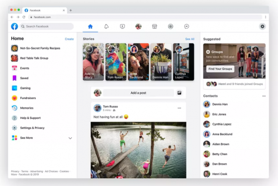Open the Groups icon in top navigation
This screenshot has height=186, width=278.
(x=170, y=26)
